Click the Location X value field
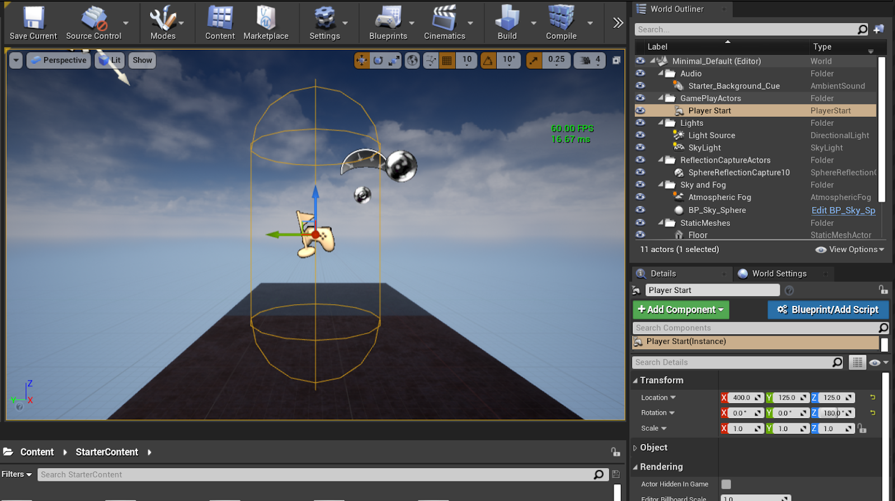The width and height of the screenshot is (895, 501). pyautogui.click(x=741, y=398)
